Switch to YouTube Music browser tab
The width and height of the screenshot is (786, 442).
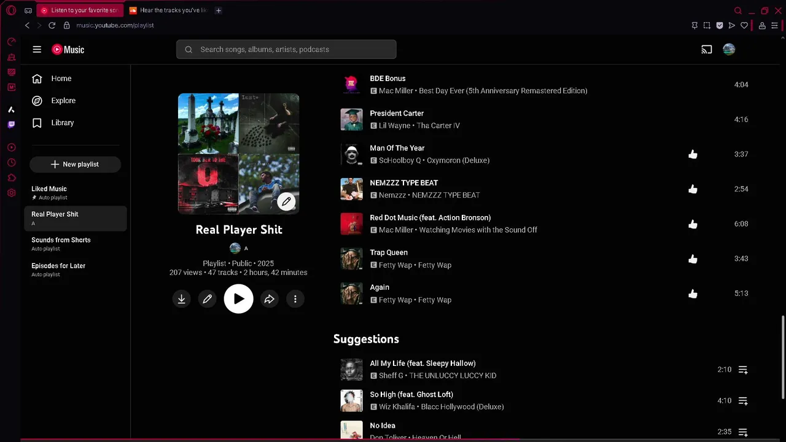[80, 10]
